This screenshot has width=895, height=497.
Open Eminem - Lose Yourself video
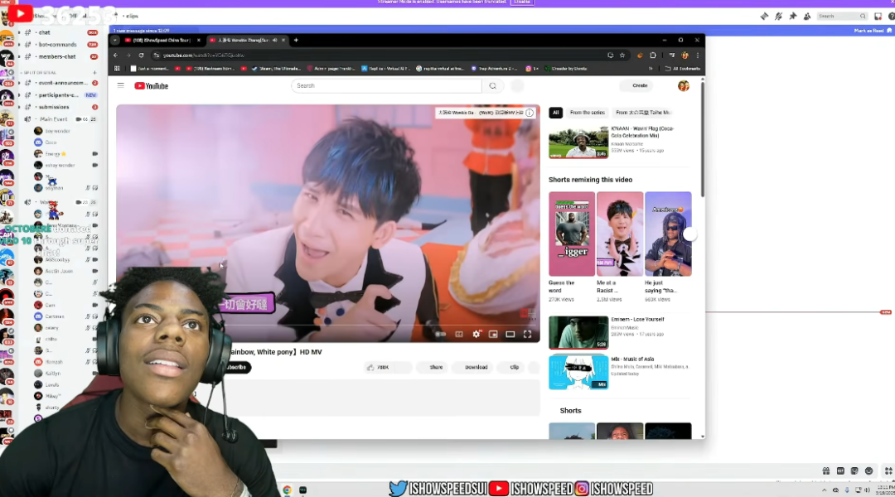click(578, 332)
